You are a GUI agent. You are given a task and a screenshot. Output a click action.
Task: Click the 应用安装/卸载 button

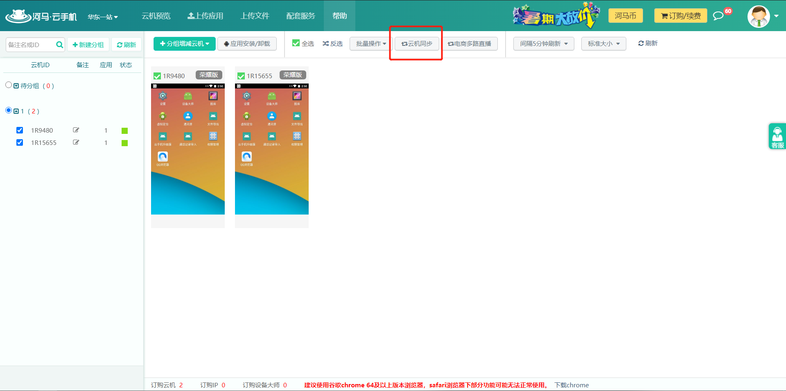coord(247,44)
